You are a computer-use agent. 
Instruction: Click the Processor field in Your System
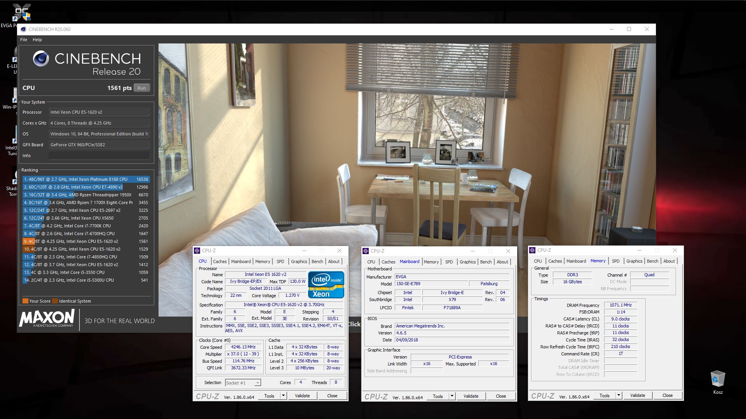tap(99, 112)
